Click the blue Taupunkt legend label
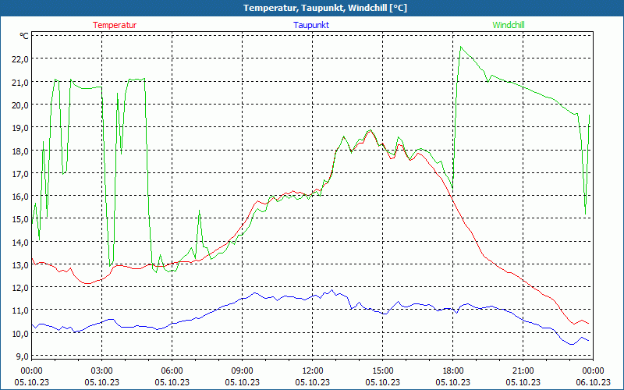Image resolution: width=624 pixels, height=390 pixels. click(311, 25)
